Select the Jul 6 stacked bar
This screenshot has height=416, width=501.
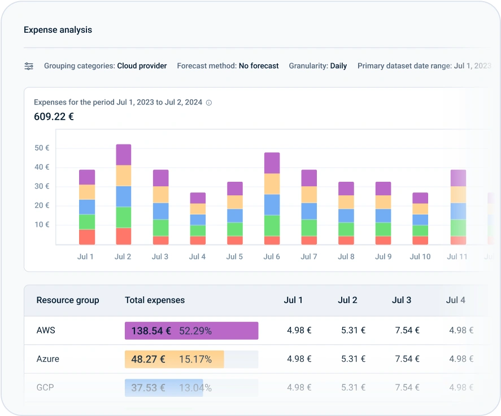(x=272, y=199)
